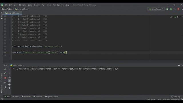
Task: Click the restore layout icon in Run panel
Action: 5,83
